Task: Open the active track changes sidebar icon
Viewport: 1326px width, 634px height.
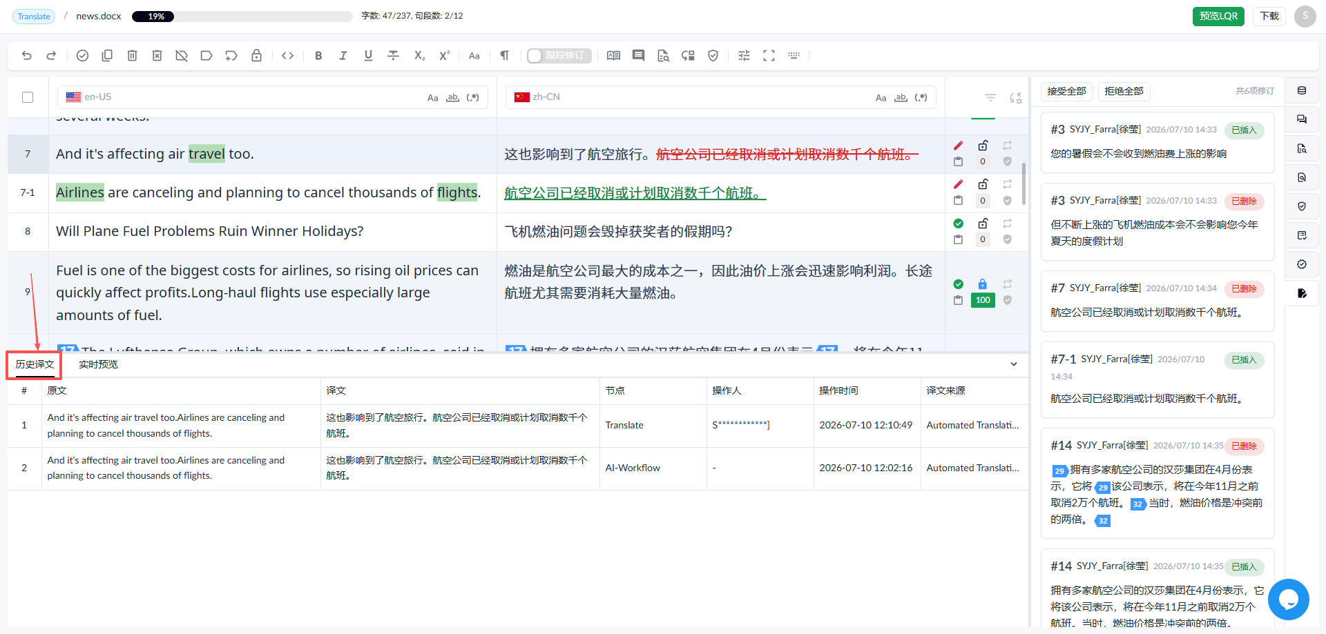Action: [1302, 293]
